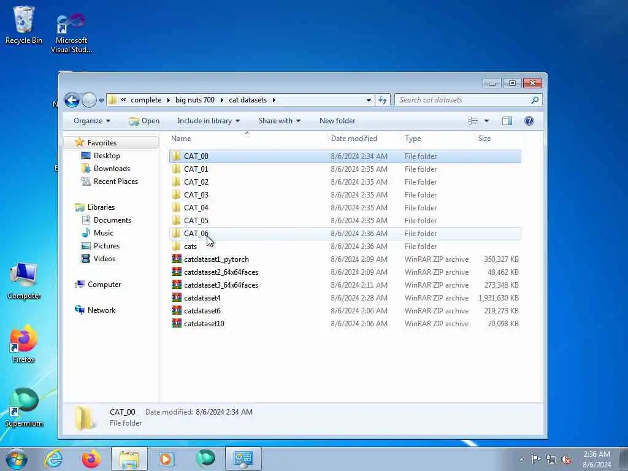Show hidden tray icons arrow
The height and width of the screenshot is (471, 628).
pos(521,459)
